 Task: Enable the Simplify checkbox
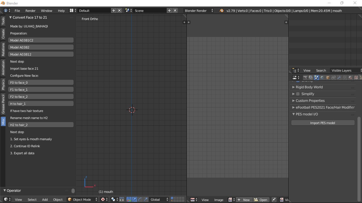pos(298,94)
